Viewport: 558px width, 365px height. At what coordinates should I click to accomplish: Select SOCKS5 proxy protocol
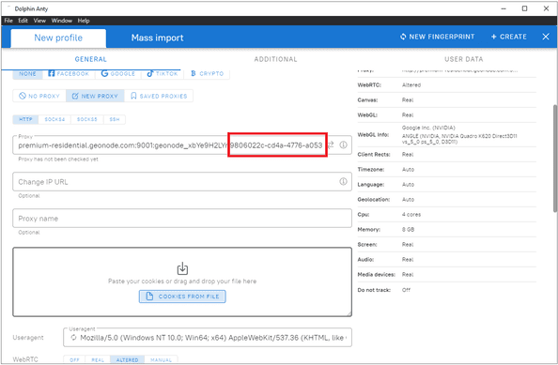click(x=86, y=119)
